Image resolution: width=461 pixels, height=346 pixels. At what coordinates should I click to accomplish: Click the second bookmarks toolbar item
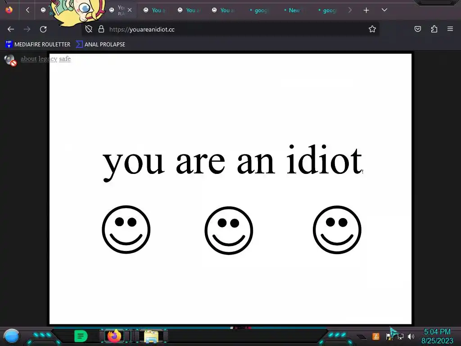101,45
